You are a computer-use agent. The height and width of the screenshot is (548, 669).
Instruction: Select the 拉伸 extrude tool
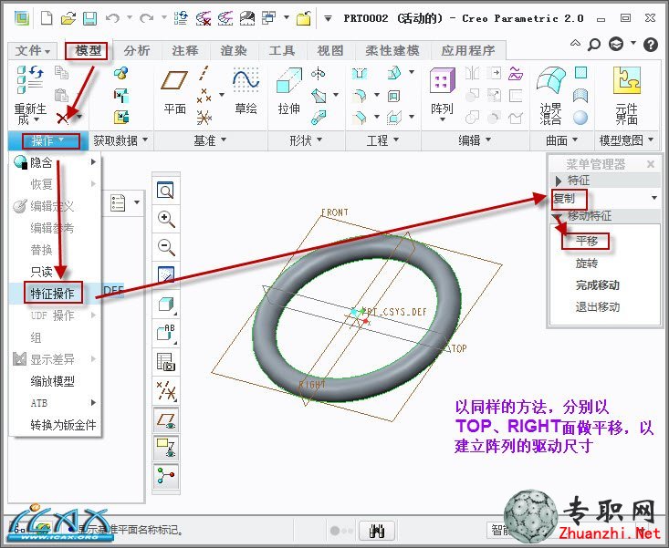click(288, 91)
